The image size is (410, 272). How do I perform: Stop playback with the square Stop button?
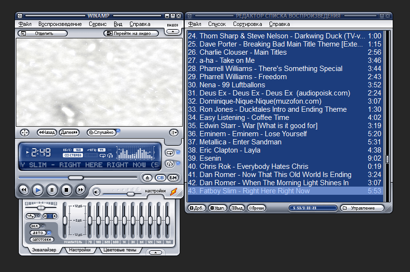(x=67, y=190)
